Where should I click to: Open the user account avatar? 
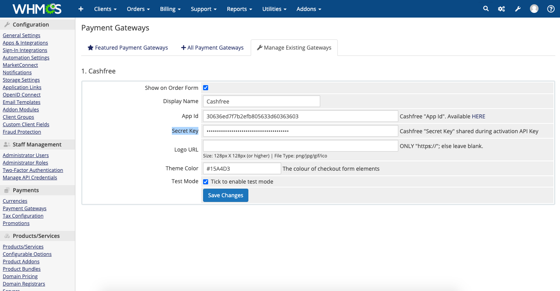tap(534, 9)
